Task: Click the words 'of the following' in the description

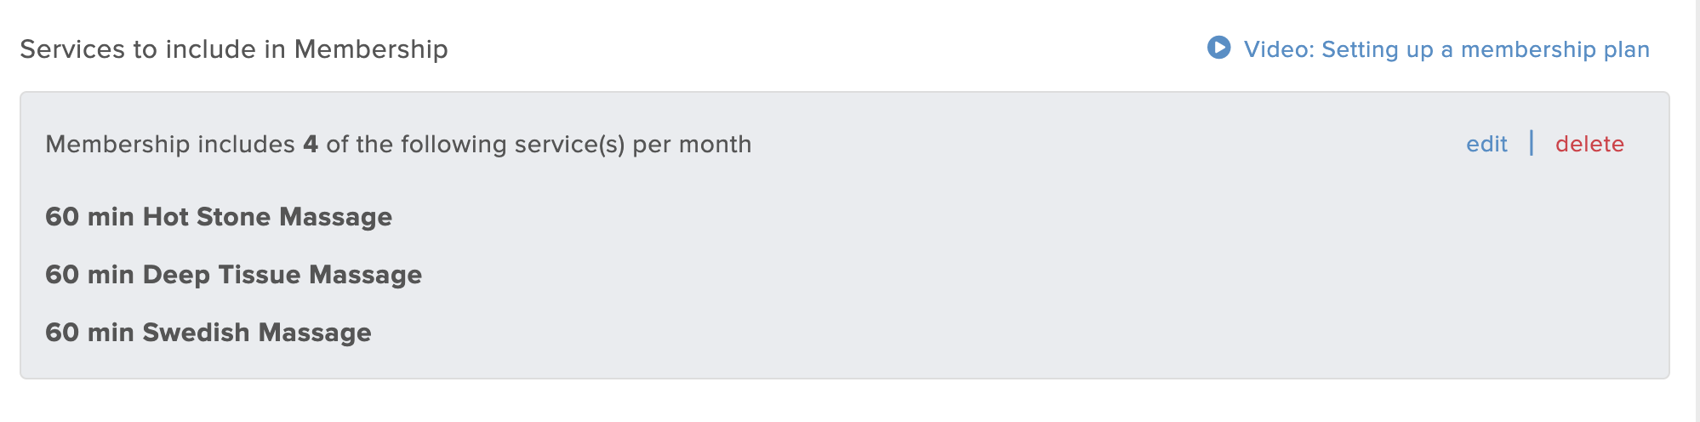Action: (416, 145)
